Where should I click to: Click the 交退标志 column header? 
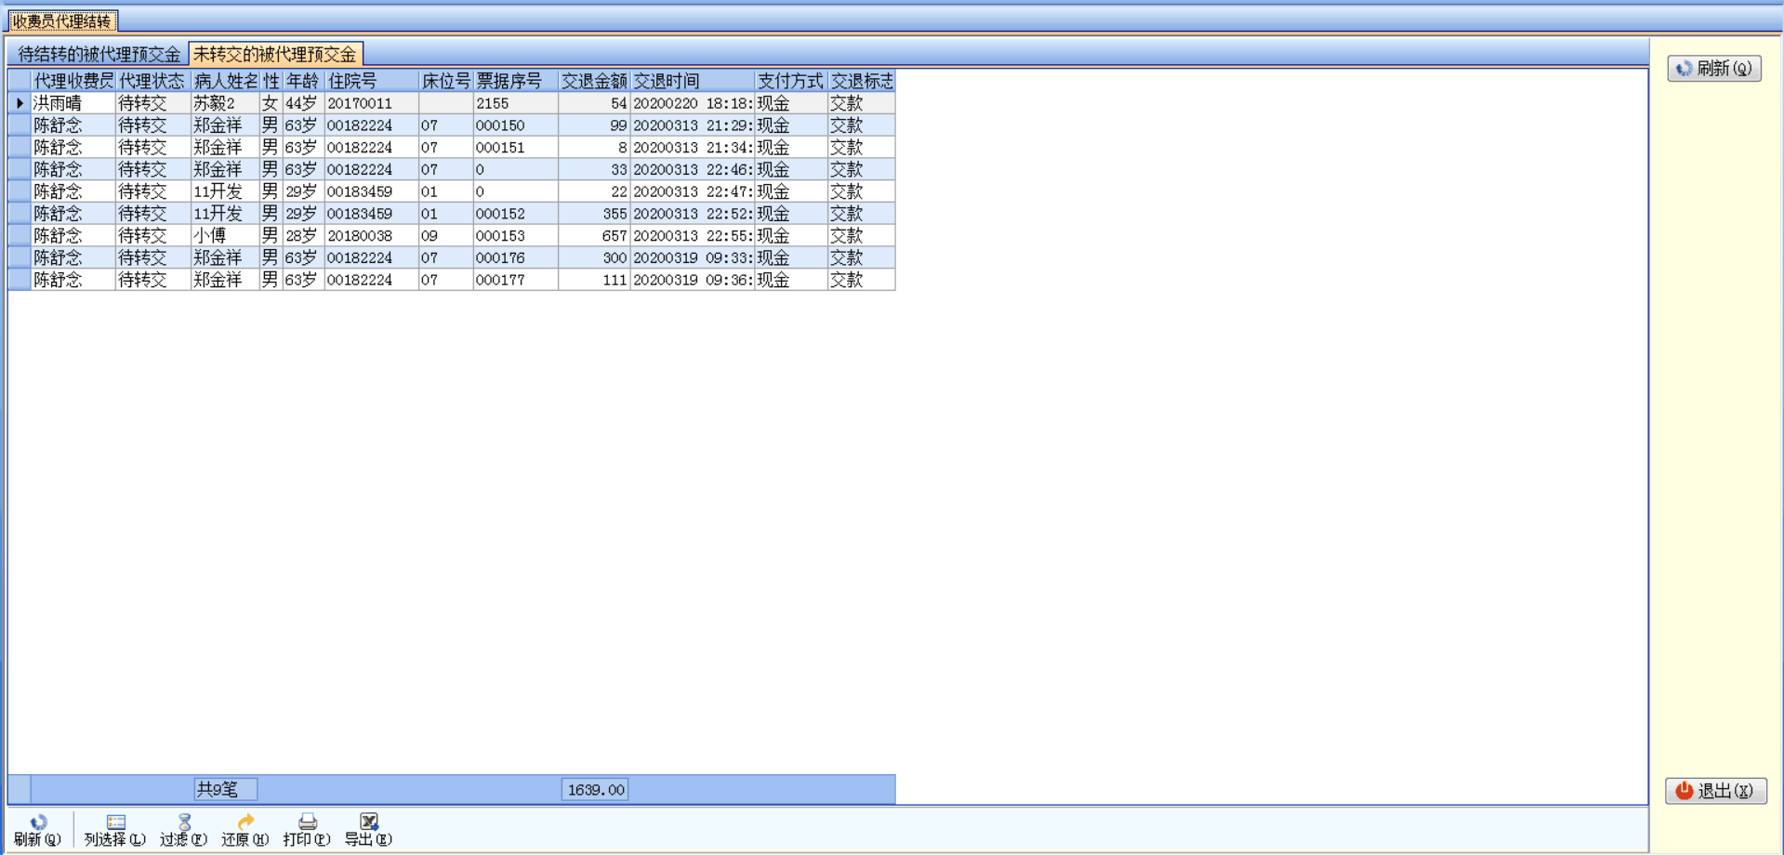862,81
